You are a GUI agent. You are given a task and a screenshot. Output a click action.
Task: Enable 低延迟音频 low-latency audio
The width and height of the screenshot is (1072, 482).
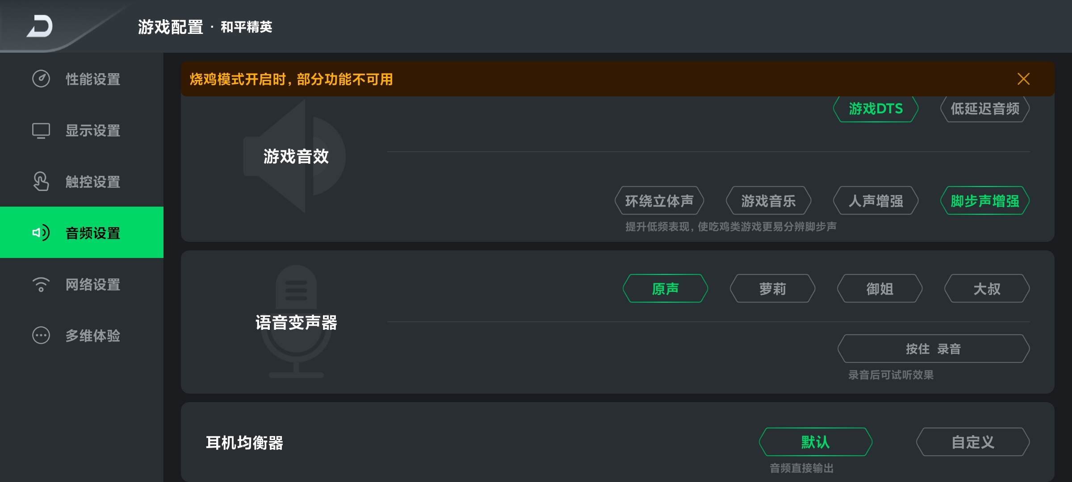[984, 109]
